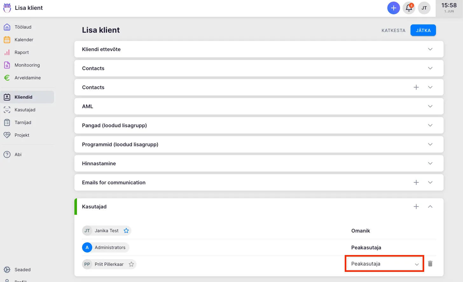Add a new user with Kasutajad plus icon
463x282 pixels.
(x=416, y=207)
